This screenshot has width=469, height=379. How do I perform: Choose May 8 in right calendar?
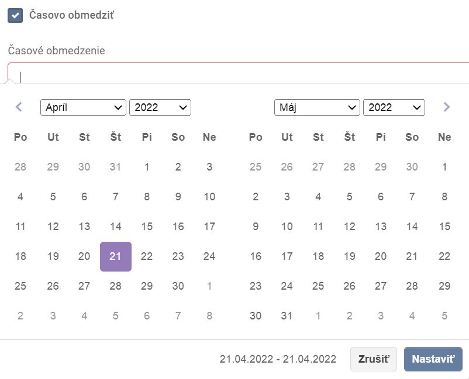point(444,197)
